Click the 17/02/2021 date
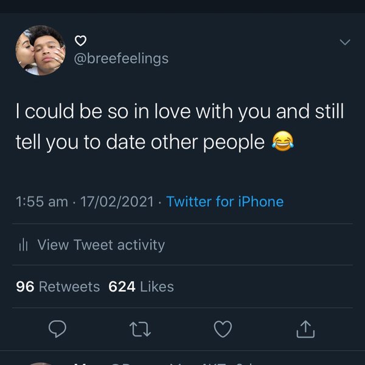 [x=117, y=201]
